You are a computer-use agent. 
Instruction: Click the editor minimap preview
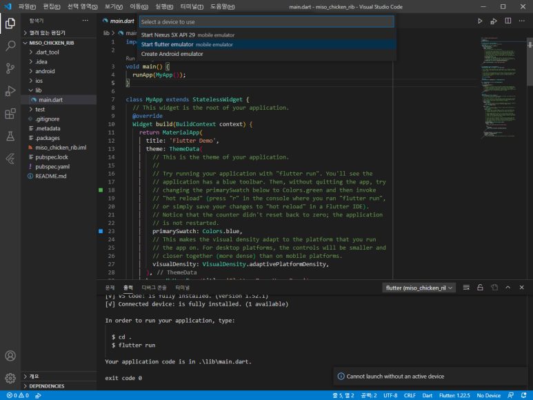pos(503,88)
